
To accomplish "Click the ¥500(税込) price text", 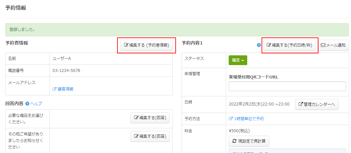I will tap(240, 131).
